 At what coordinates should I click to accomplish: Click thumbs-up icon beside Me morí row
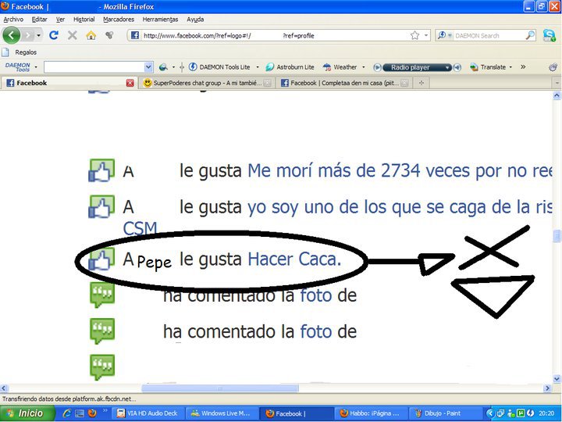point(101,170)
